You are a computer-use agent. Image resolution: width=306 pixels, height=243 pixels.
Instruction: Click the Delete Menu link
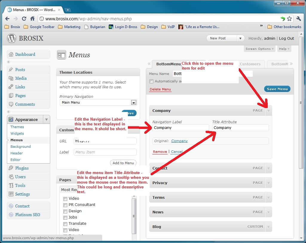click(x=160, y=89)
